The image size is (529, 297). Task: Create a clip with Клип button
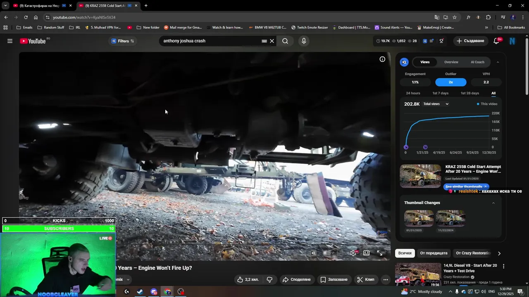[365, 279]
